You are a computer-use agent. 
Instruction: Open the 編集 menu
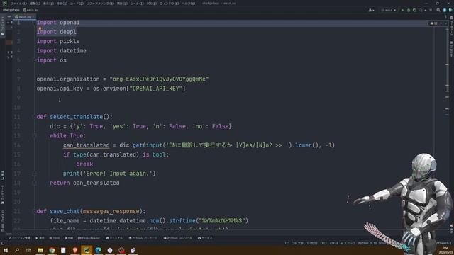[x=35, y=4]
